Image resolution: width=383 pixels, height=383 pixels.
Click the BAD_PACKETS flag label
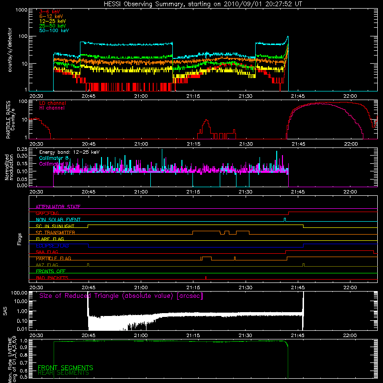coord(52,278)
